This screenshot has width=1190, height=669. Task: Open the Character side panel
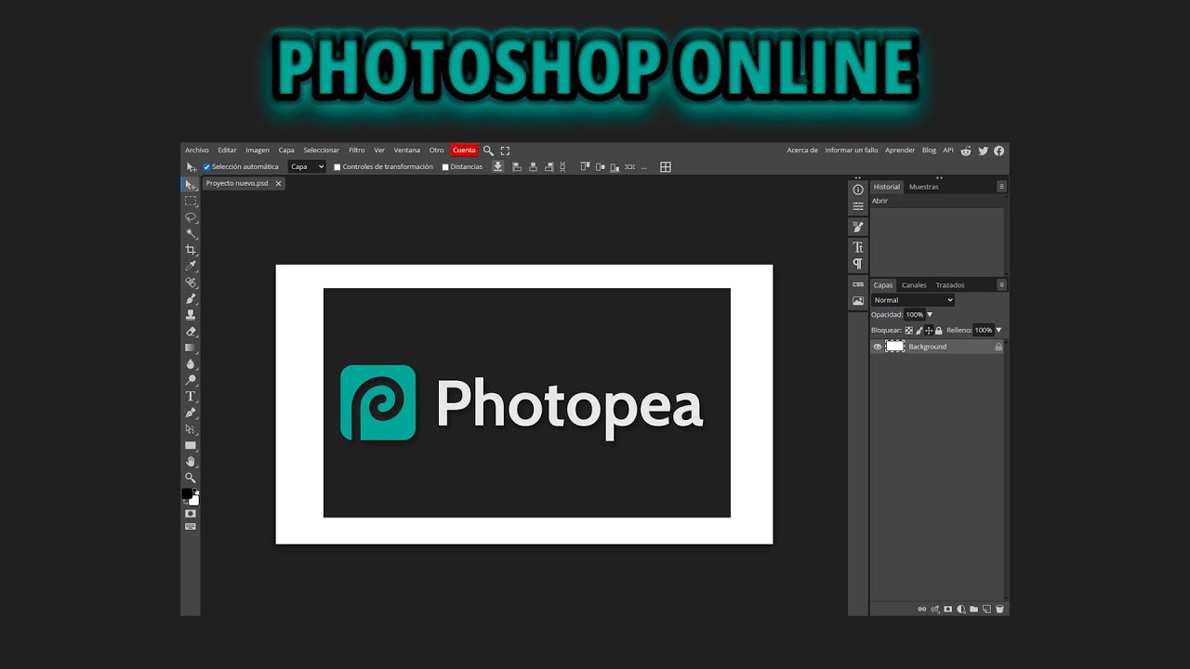(x=858, y=247)
